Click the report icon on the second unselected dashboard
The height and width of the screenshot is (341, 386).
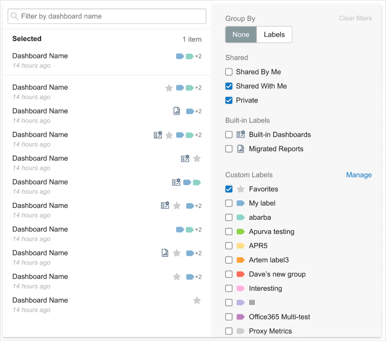(x=177, y=111)
